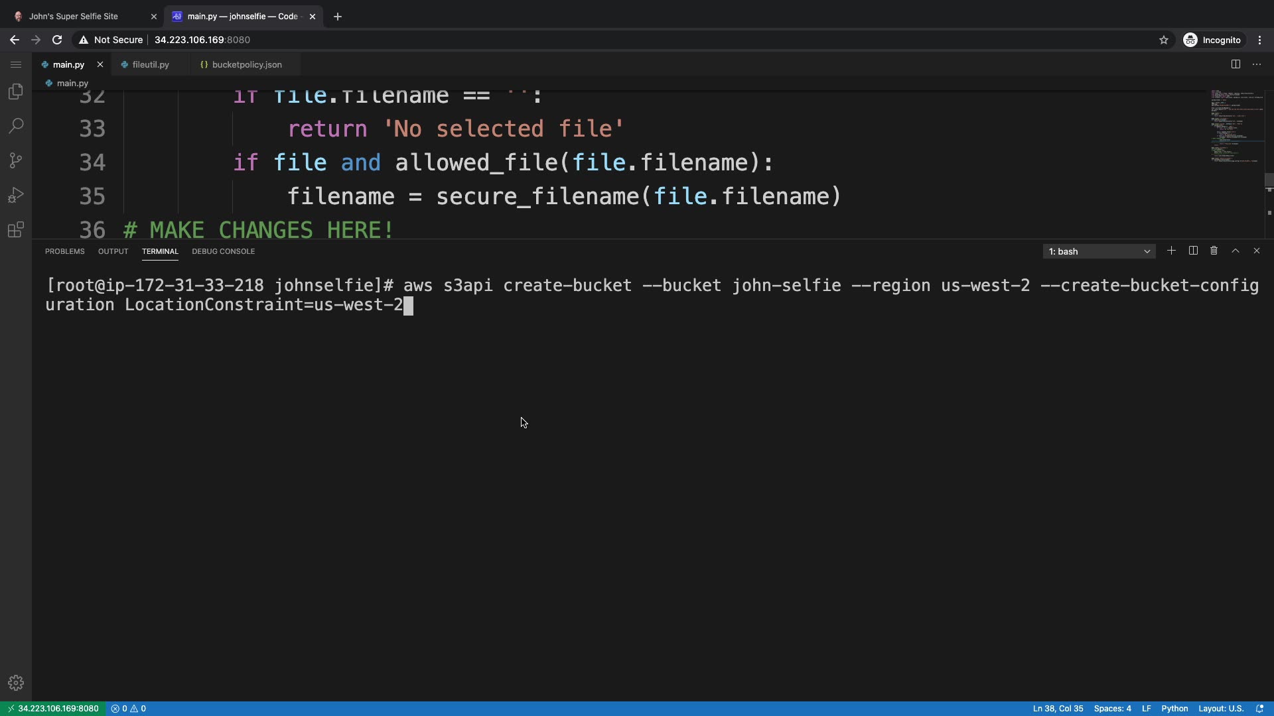Select Python language mode in status bar
The image size is (1274, 716).
[1174, 708]
